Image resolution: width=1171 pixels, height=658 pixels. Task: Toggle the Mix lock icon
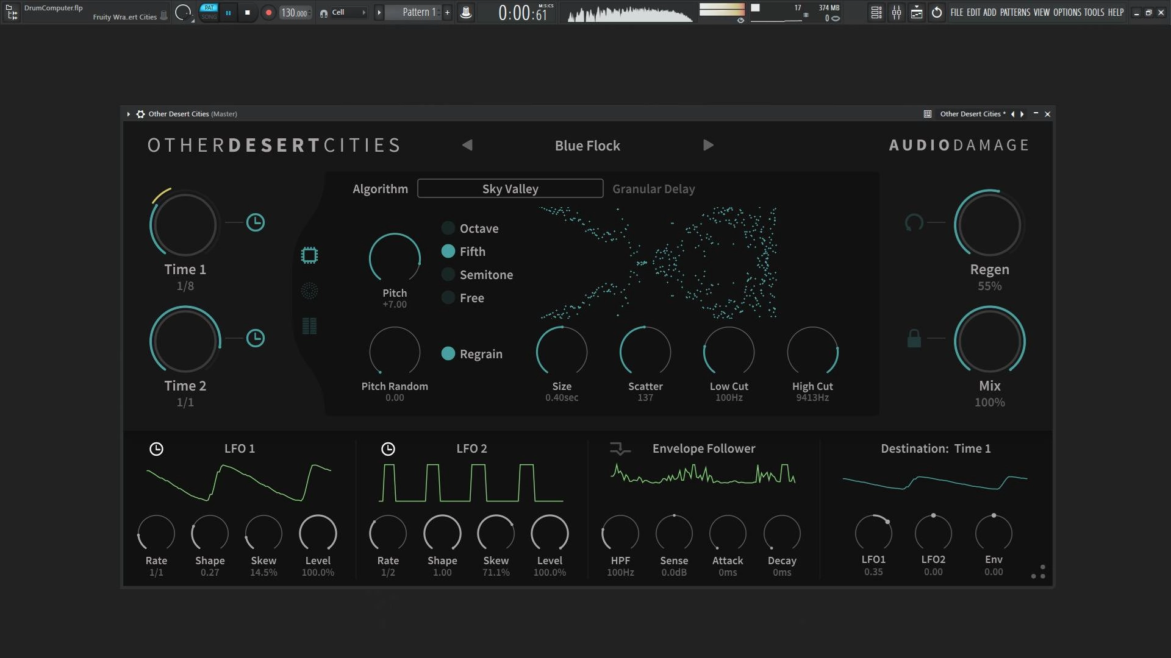click(x=914, y=338)
